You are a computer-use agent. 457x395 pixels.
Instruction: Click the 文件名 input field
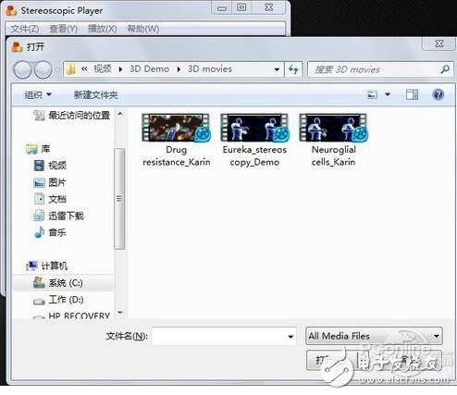coord(224,336)
